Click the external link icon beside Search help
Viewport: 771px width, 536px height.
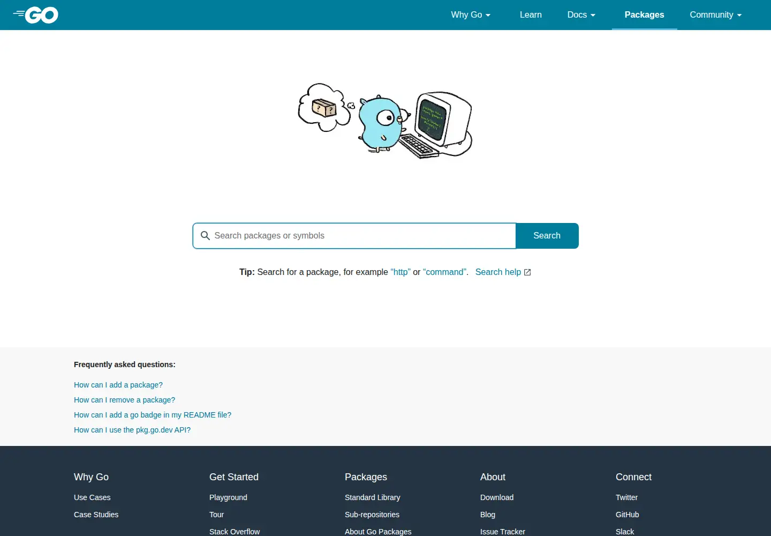(x=527, y=272)
